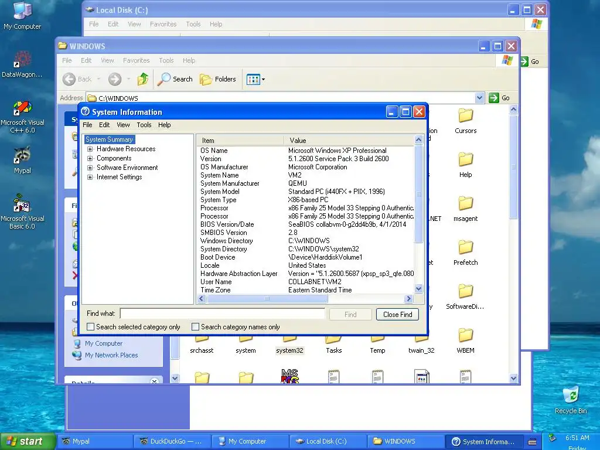Click Search in WINDOWS toolbar
This screenshot has height=450, width=600.
pyautogui.click(x=175, y=79)
